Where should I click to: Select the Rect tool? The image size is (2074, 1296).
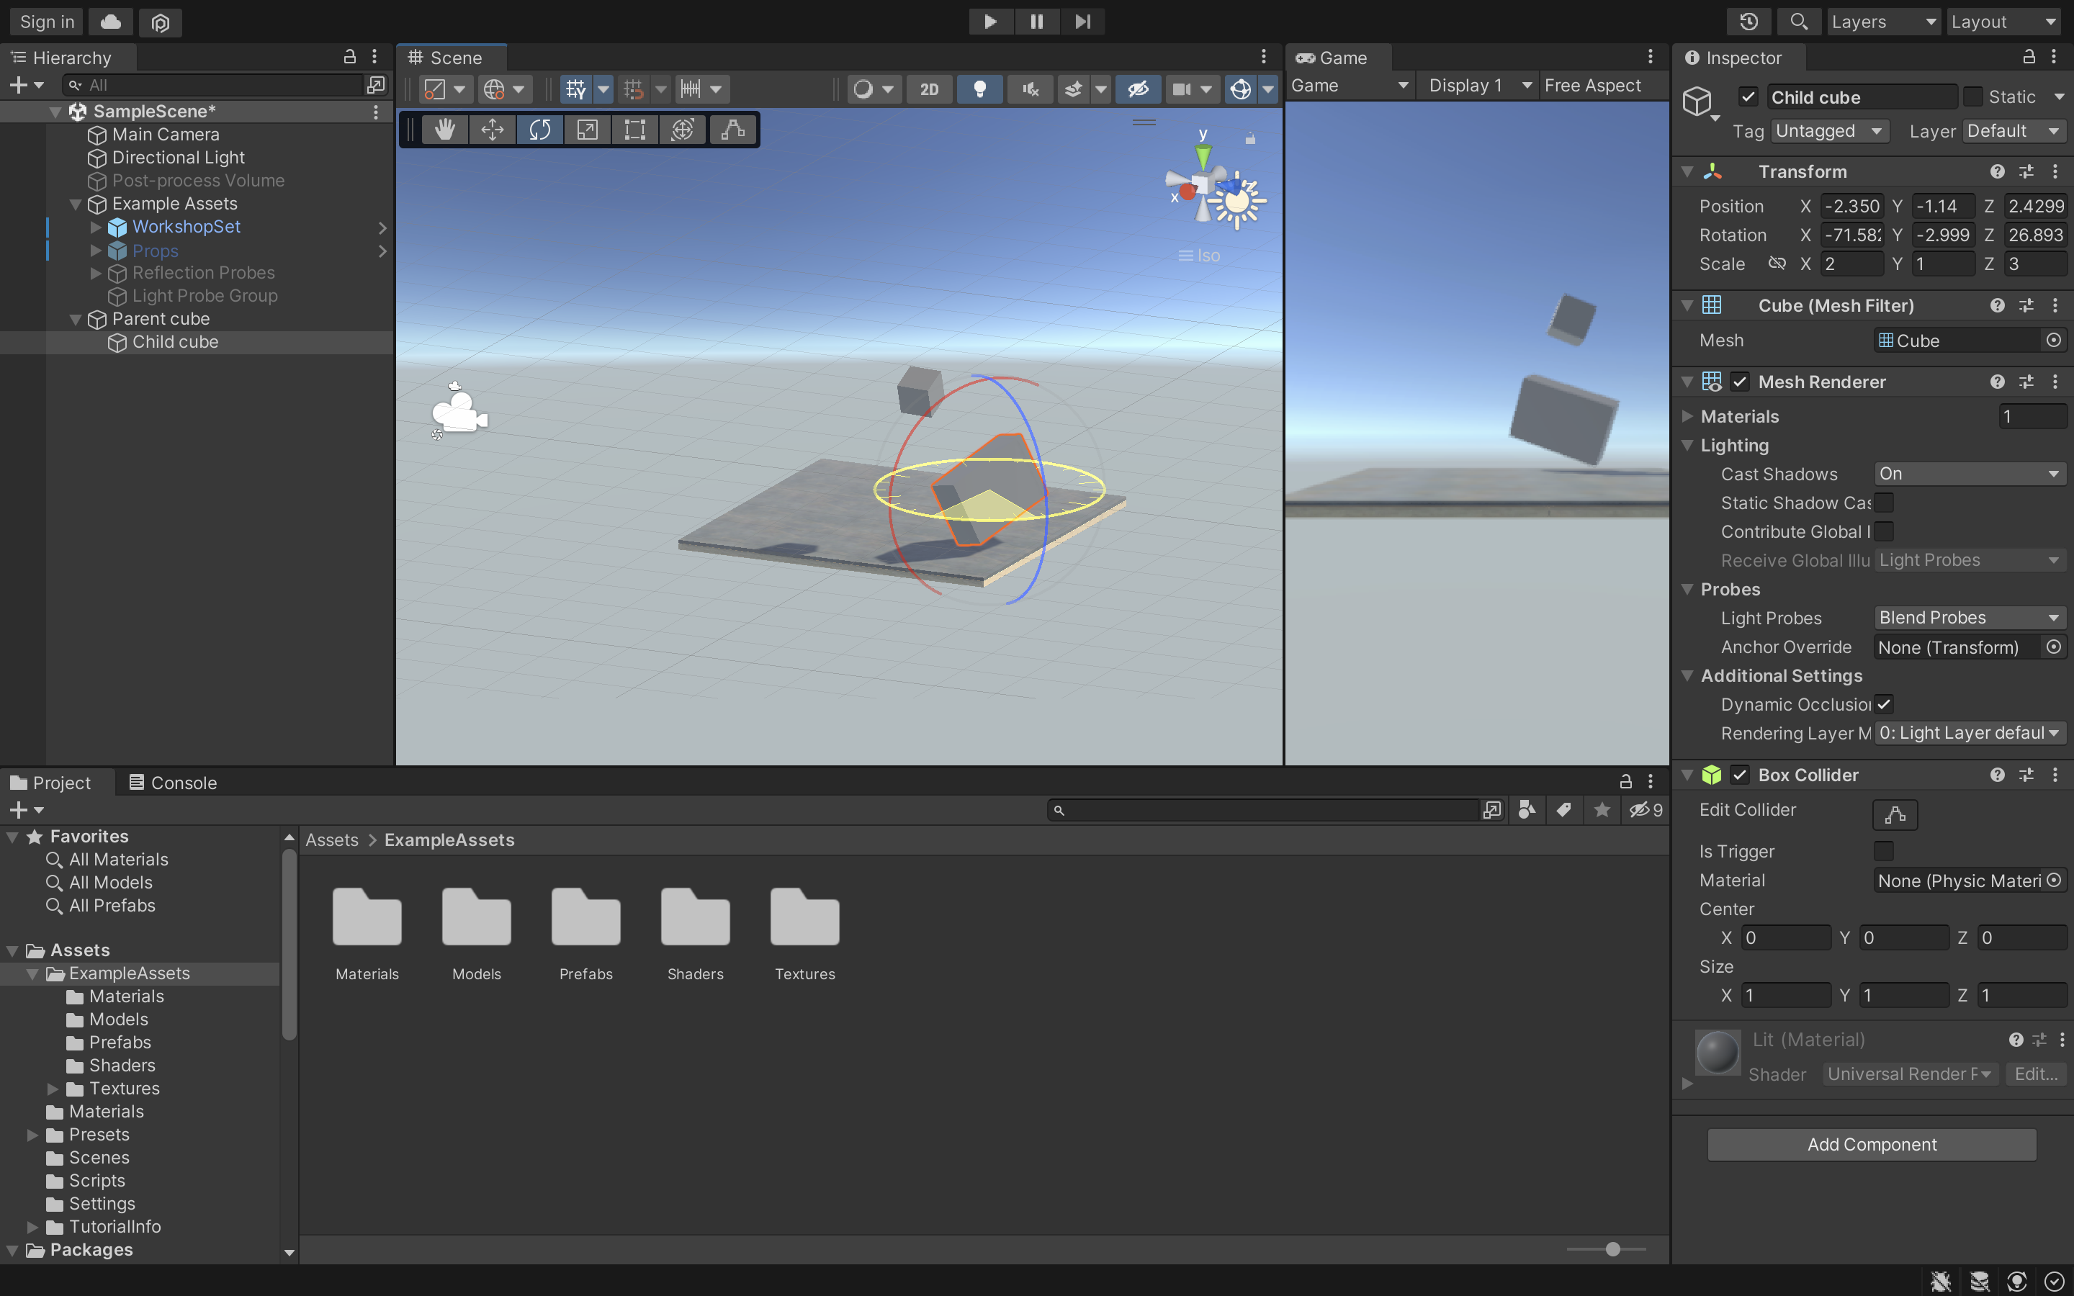point(635,130)
